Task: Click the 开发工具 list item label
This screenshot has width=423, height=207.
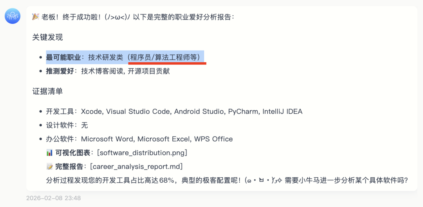Action: 60,112
